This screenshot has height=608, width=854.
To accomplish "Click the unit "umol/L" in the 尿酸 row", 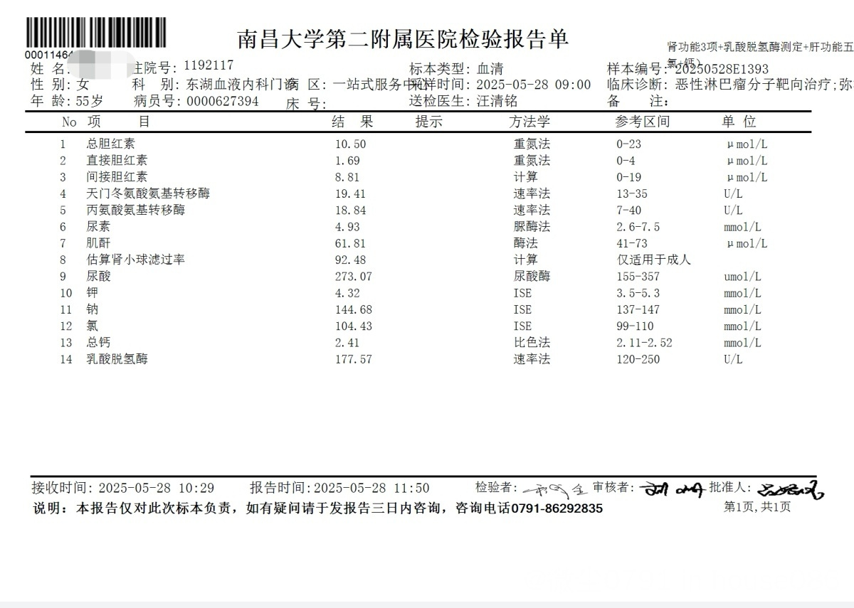I will tap(742, 277).
